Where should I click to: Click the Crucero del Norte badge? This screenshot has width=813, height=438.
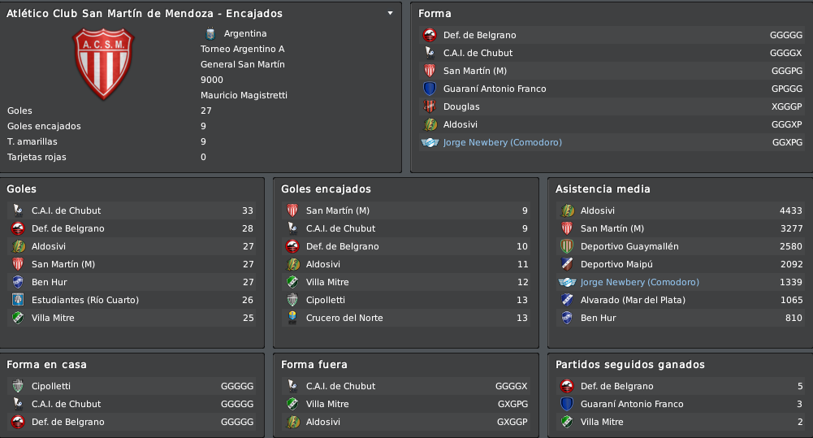pos(292,318)
